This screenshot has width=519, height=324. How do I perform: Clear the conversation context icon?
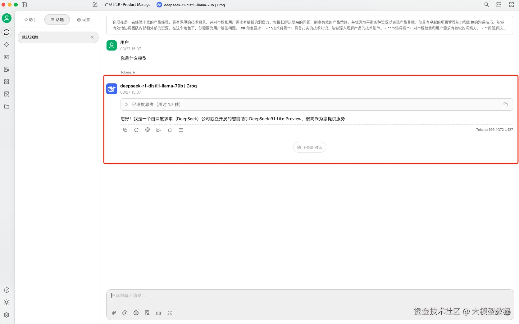(x=158, y=313)
